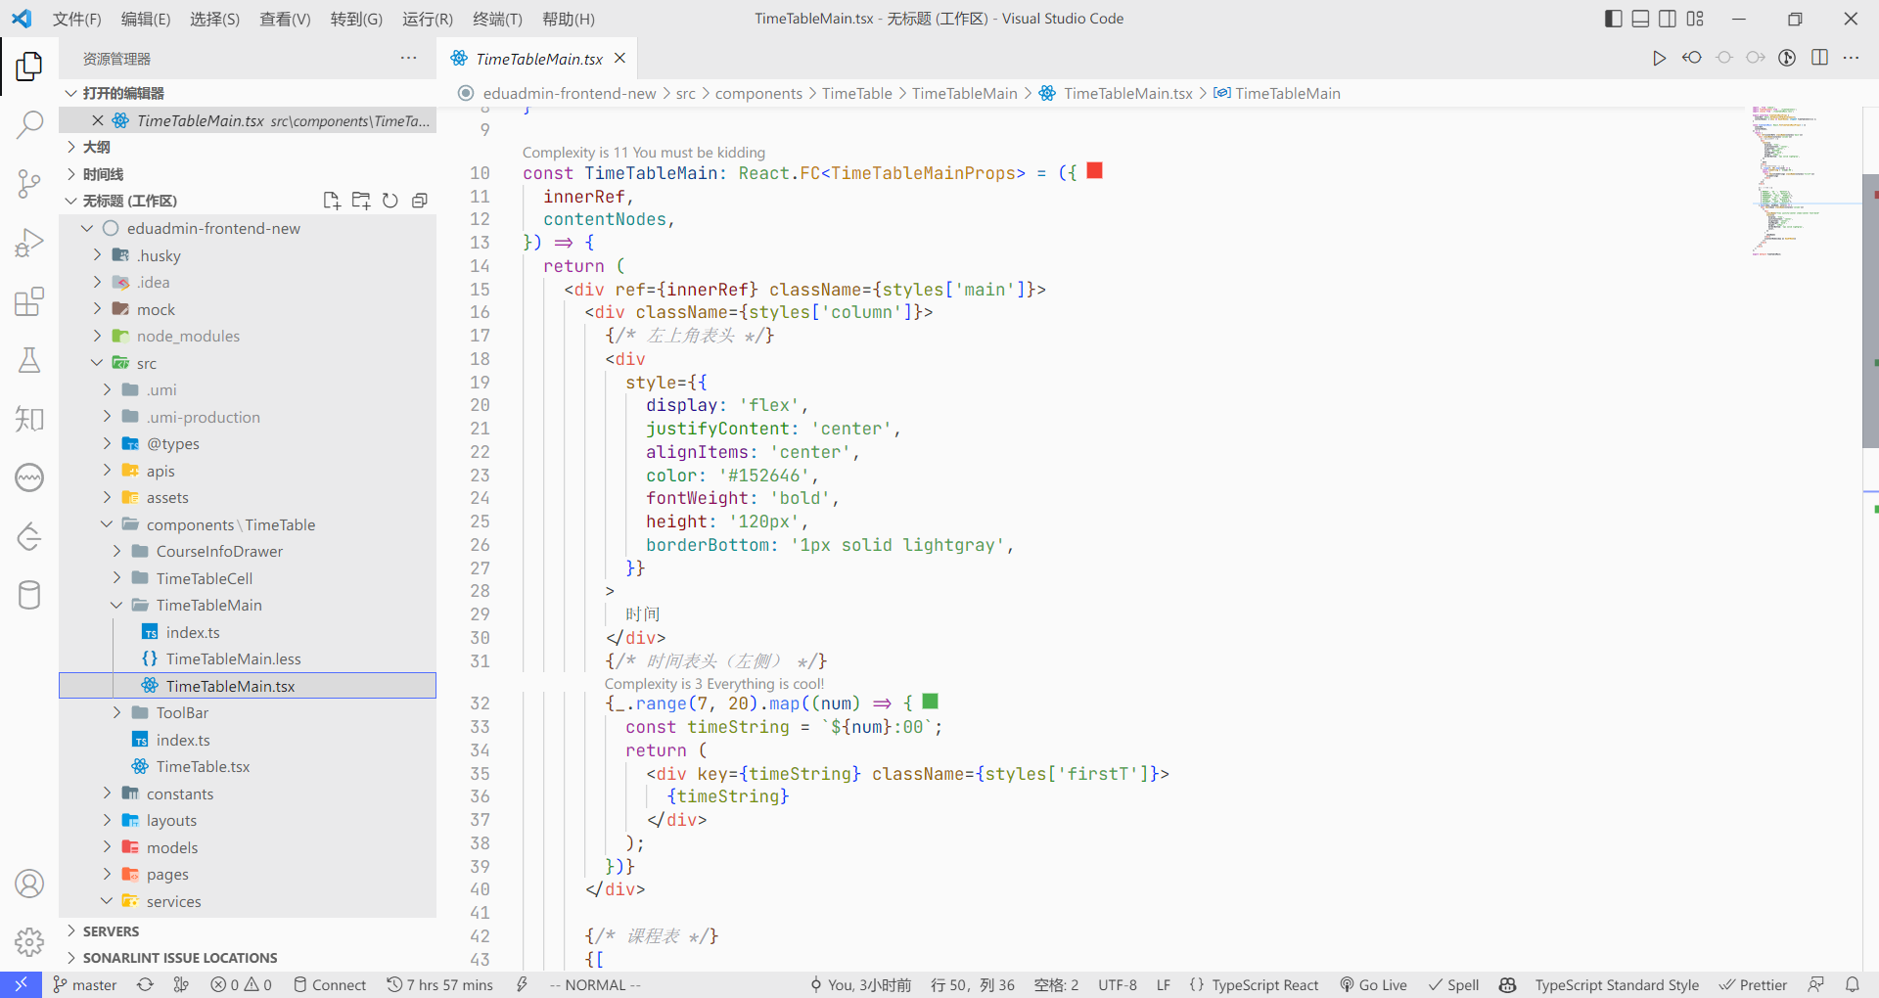Screen dimensions: 1879x998
Task: Click components in the breadcrumb path
Action: click(758, 93)
